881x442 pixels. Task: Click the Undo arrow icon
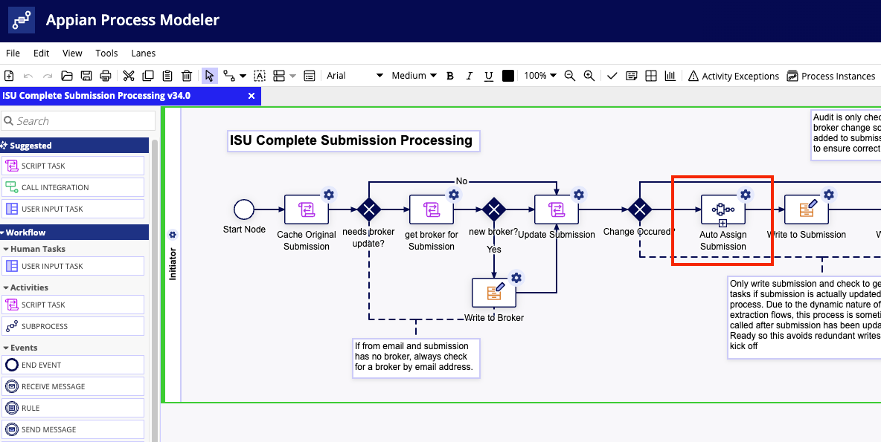click(x=28, y=76)
